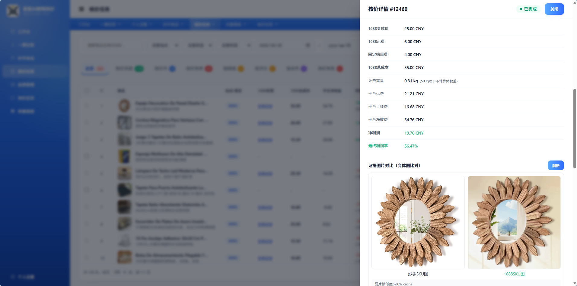The height and width of the screenshot is (286, 577).
Task: Select the 平台净收益 label
Action: [x=378, y=120]
